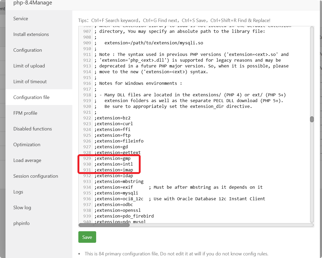
Task: Click the 'Must be after mbstring' comment
Action: (206, 187)
